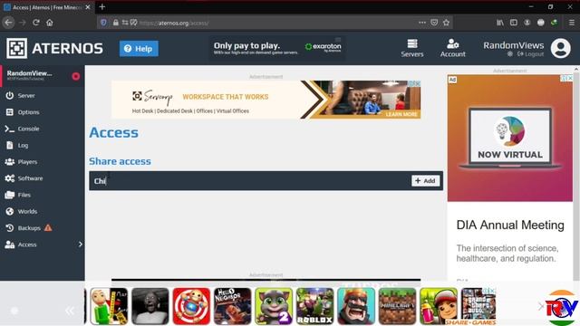This screenshot has width=580, height=326.
Task: Click the Hello Neighbor game thumbnail
Action: point(233,306)
